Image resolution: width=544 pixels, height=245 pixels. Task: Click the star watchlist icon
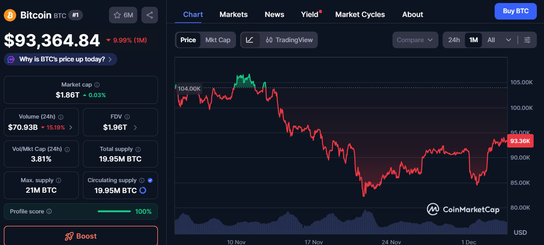[x=117, y=15]
